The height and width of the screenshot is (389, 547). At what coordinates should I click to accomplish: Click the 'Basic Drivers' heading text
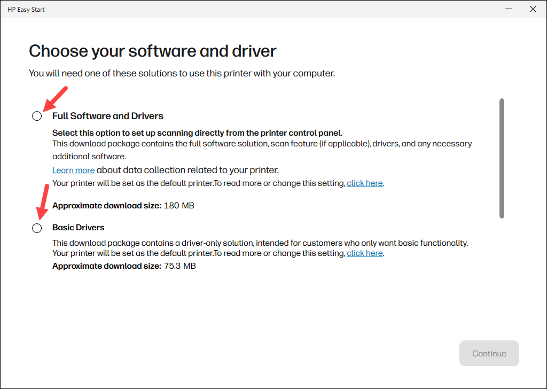pos(79,228)
